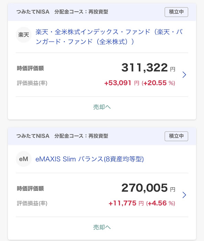This screenshot has height=241, width=204.
Task: Click the +53,091 円 (+20.55 %) profit figure
Action: tap(140, 83)
